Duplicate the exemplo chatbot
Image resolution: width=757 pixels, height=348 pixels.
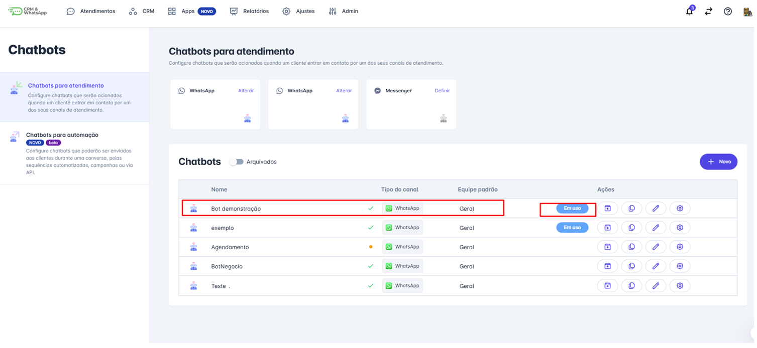(x=631, y=228)
